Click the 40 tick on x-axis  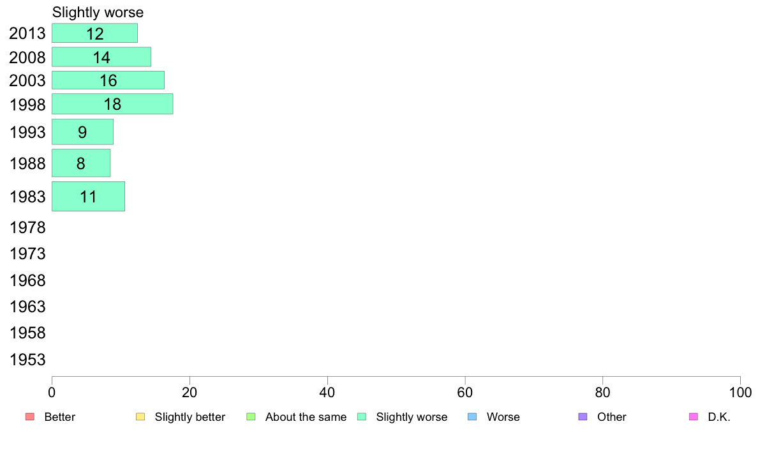(327, 393)
